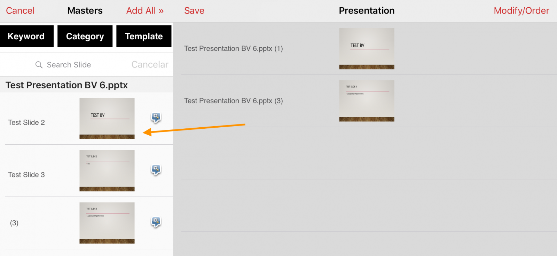The width and height of the screenshot is (557, 256).
Task: Save the presentation
Action: coord(194,11)
